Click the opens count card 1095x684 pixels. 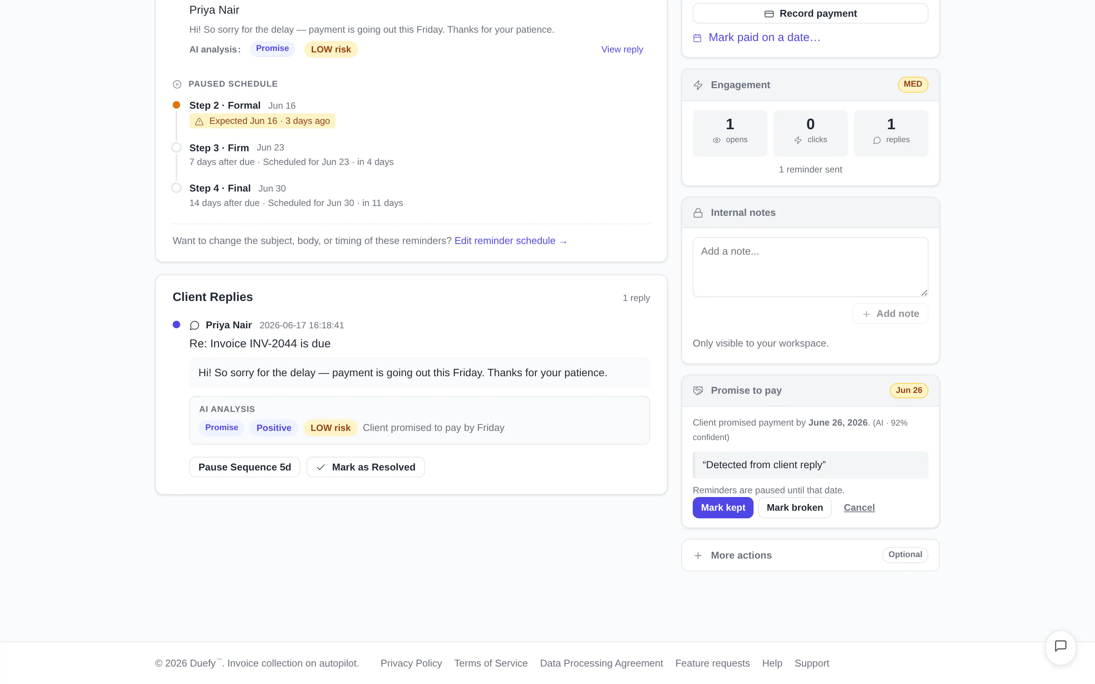point(730,133)
